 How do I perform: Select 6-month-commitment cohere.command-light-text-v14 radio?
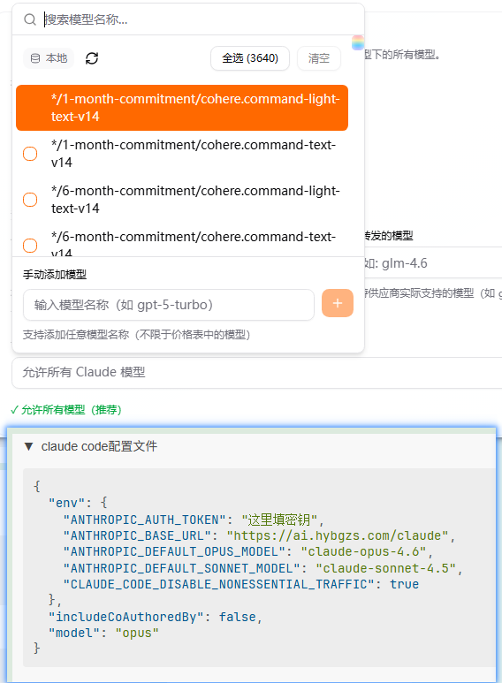[30, 200]
